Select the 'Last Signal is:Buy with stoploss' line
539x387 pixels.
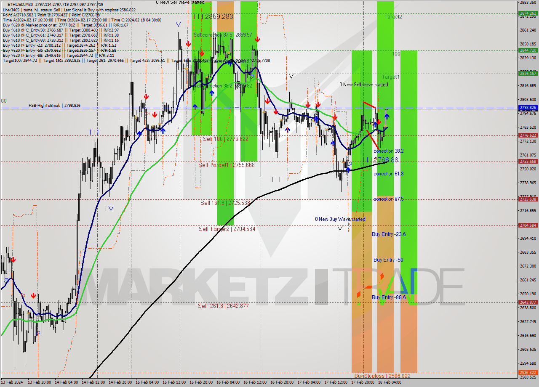click(100, 9)
